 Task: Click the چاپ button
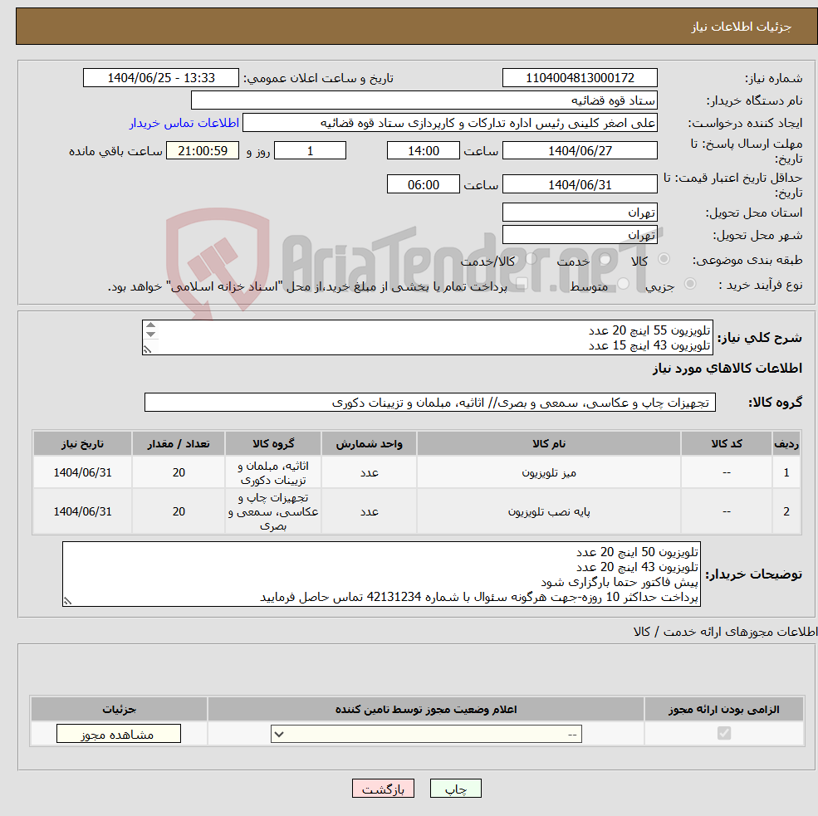point(456,788)
